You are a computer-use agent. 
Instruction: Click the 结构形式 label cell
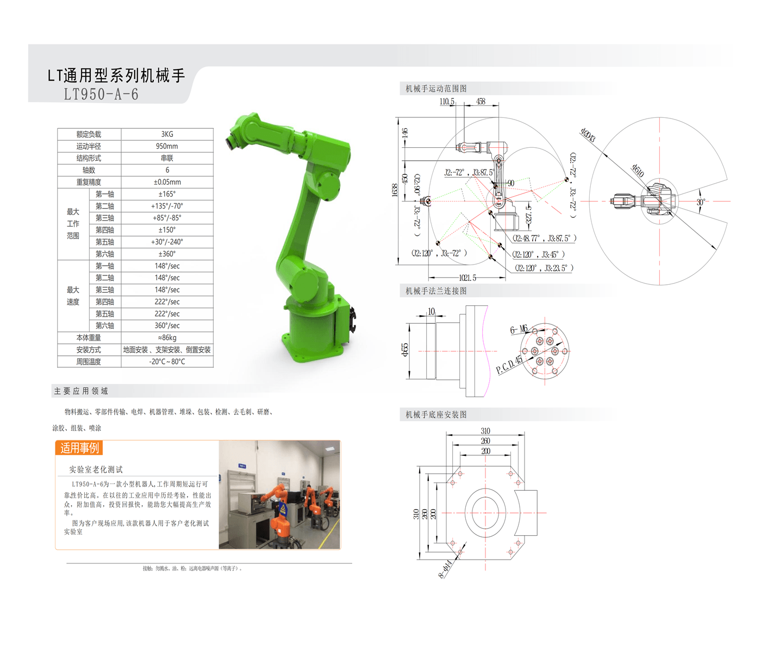(x=89, y=158)
